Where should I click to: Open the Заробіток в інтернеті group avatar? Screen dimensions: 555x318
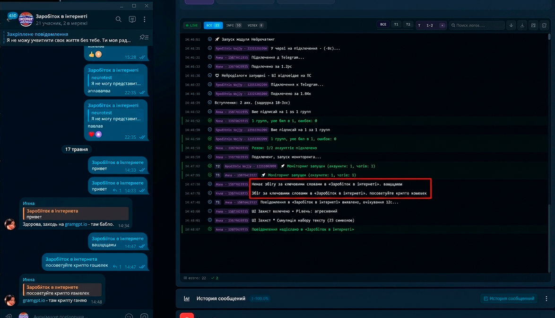pyautogui.click(x=26, y=19)
